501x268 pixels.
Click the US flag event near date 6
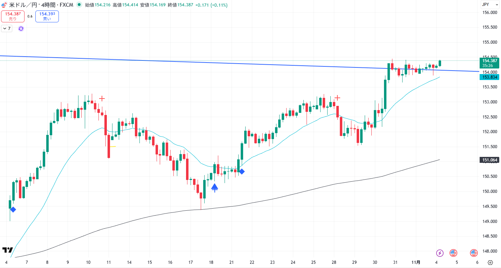tap(474, 253)
